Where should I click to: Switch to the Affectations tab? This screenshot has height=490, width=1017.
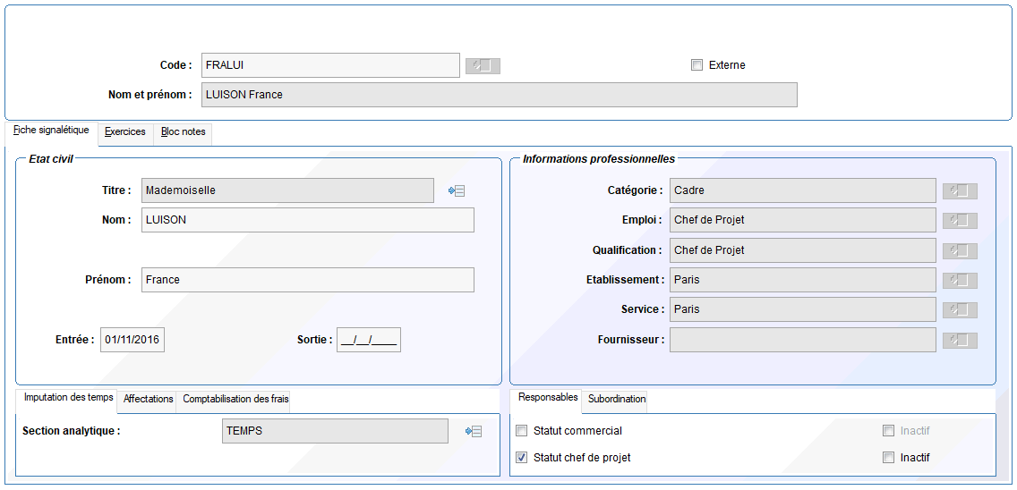[x=149, y=400]
